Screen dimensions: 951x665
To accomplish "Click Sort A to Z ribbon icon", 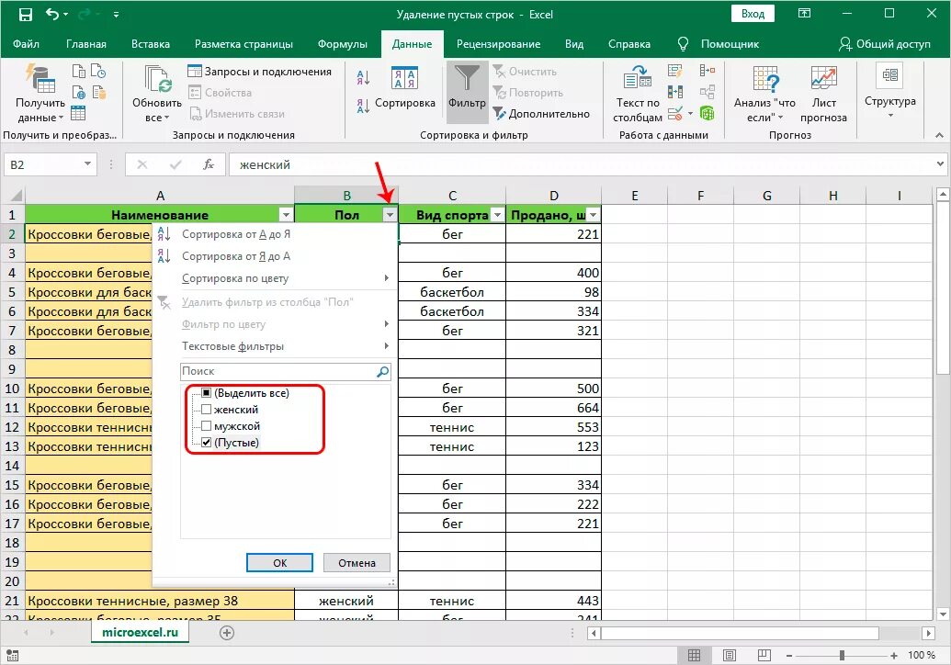I will (363, 77).
